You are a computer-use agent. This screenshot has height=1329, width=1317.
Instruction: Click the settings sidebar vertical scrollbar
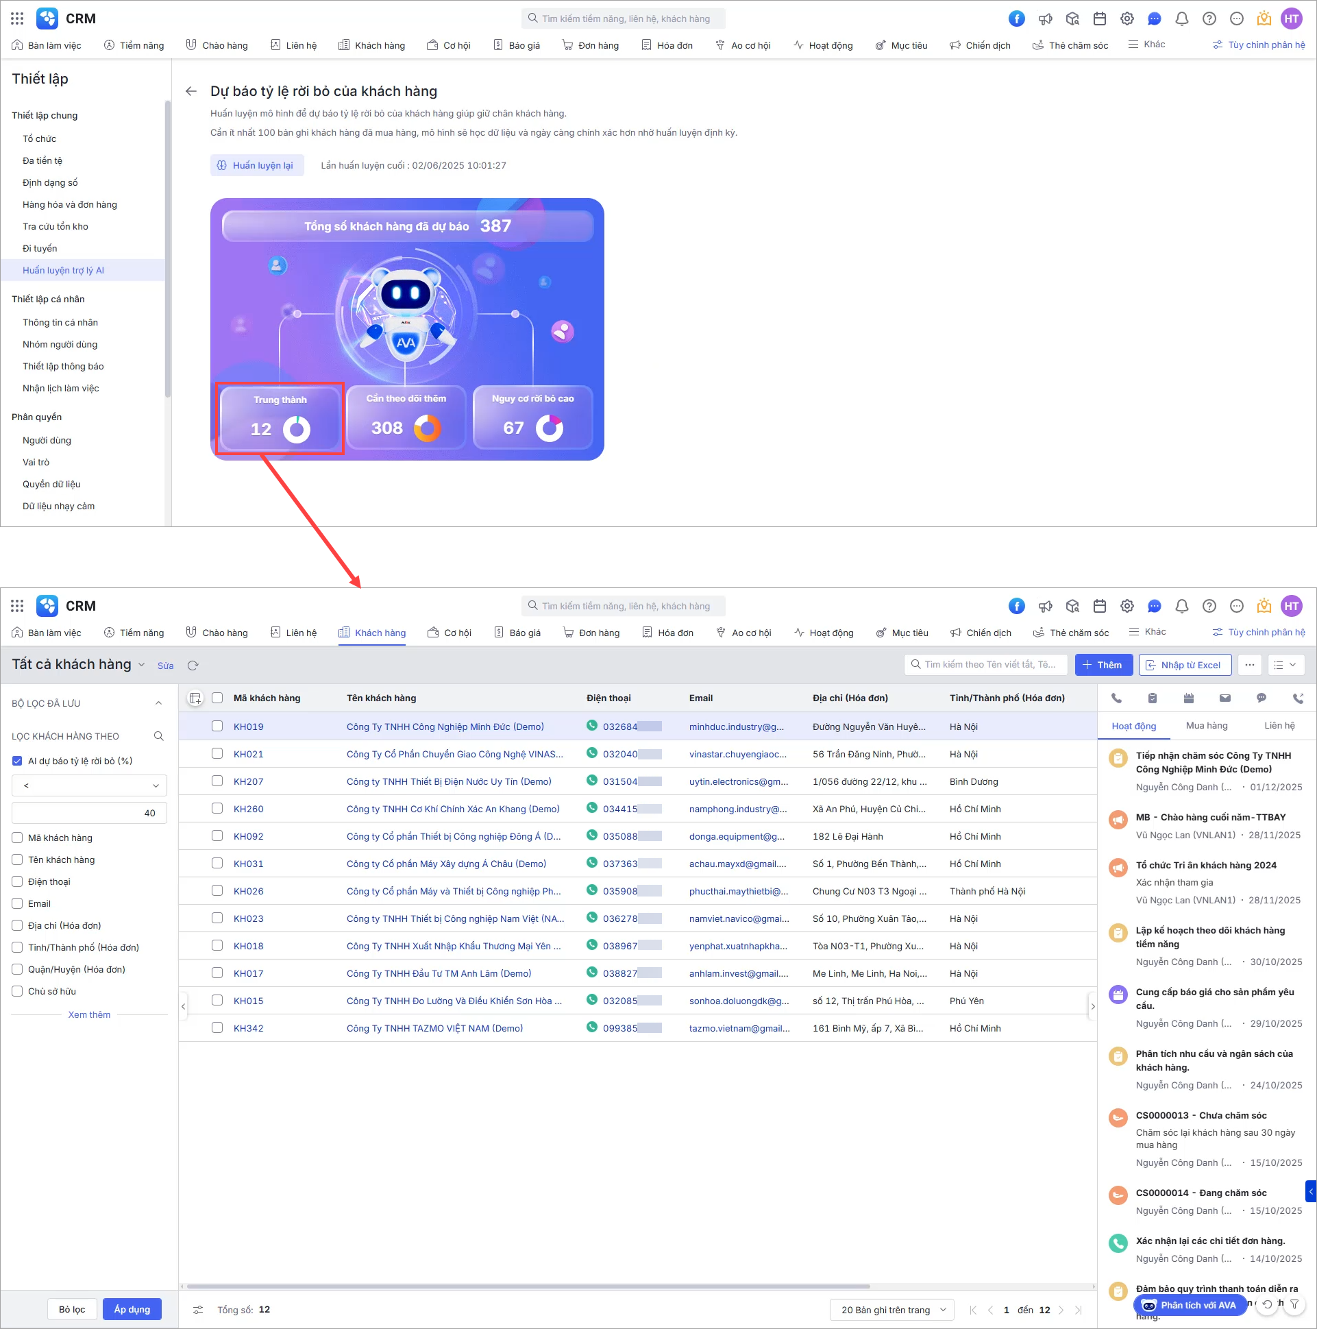click(x=167, y=247)
